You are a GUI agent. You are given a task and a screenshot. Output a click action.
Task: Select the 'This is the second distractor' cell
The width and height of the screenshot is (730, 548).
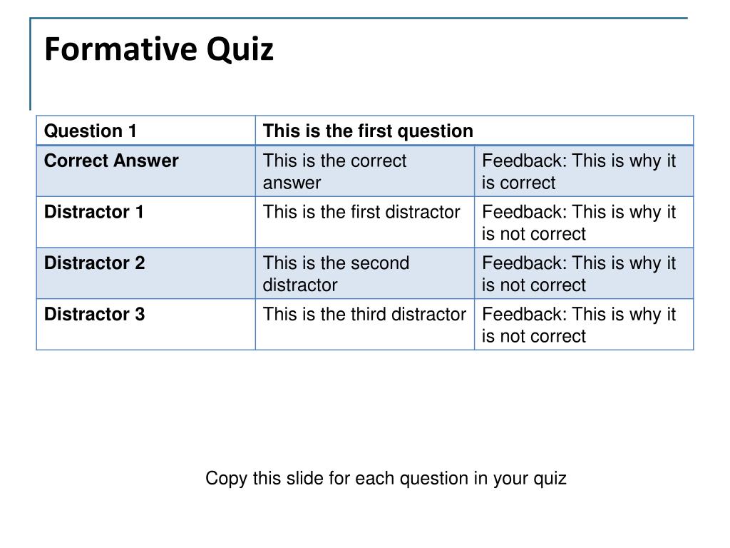365,273
